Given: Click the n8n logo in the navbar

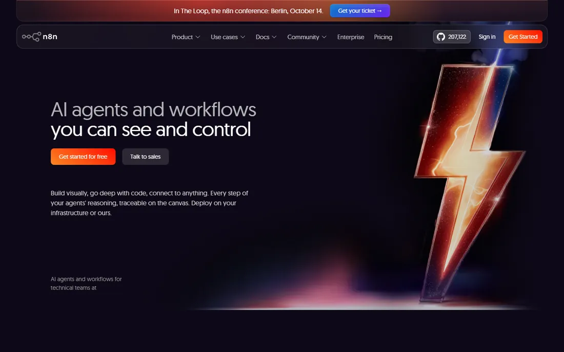Looking at the screenshot, I should pyautogui.click(x=39, y=37).
